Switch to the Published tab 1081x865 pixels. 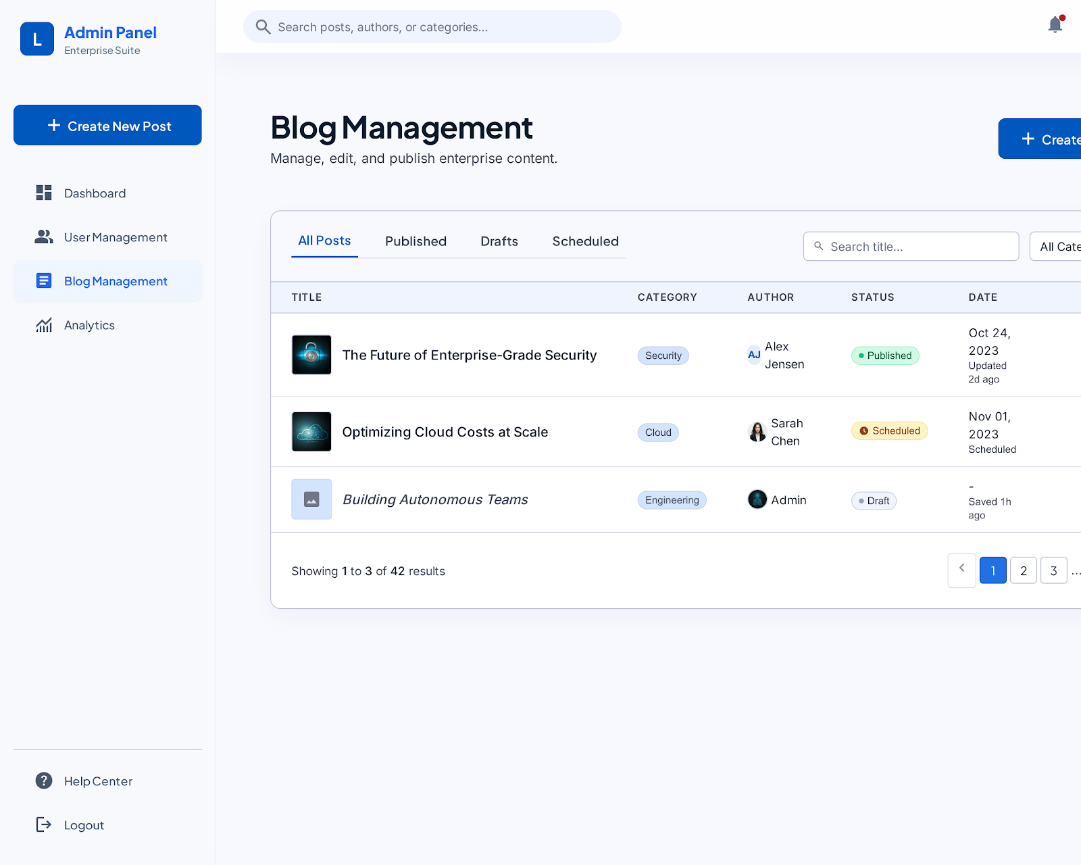416,241
